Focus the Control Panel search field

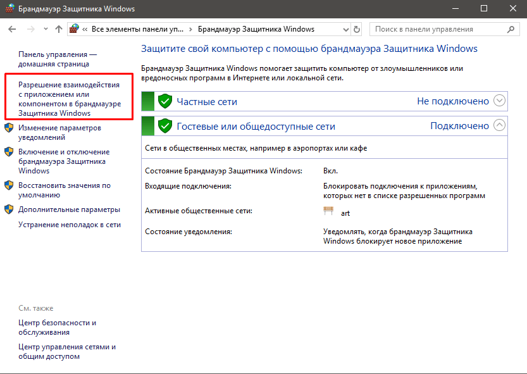coord(444,29)
